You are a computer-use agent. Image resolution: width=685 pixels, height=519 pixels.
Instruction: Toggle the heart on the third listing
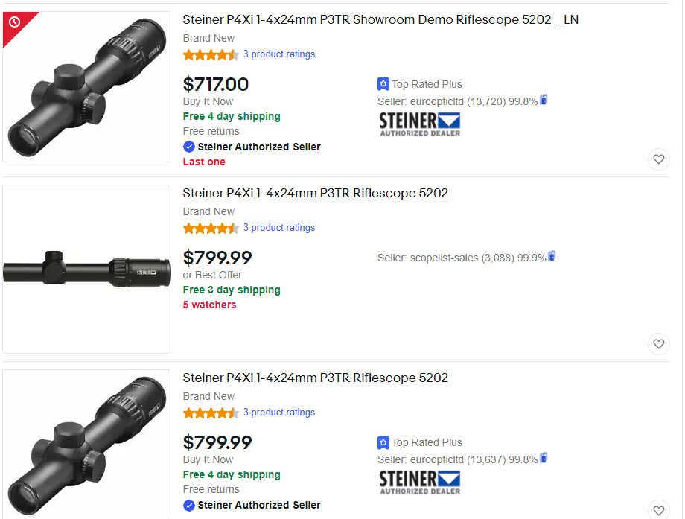coord(658,508)
